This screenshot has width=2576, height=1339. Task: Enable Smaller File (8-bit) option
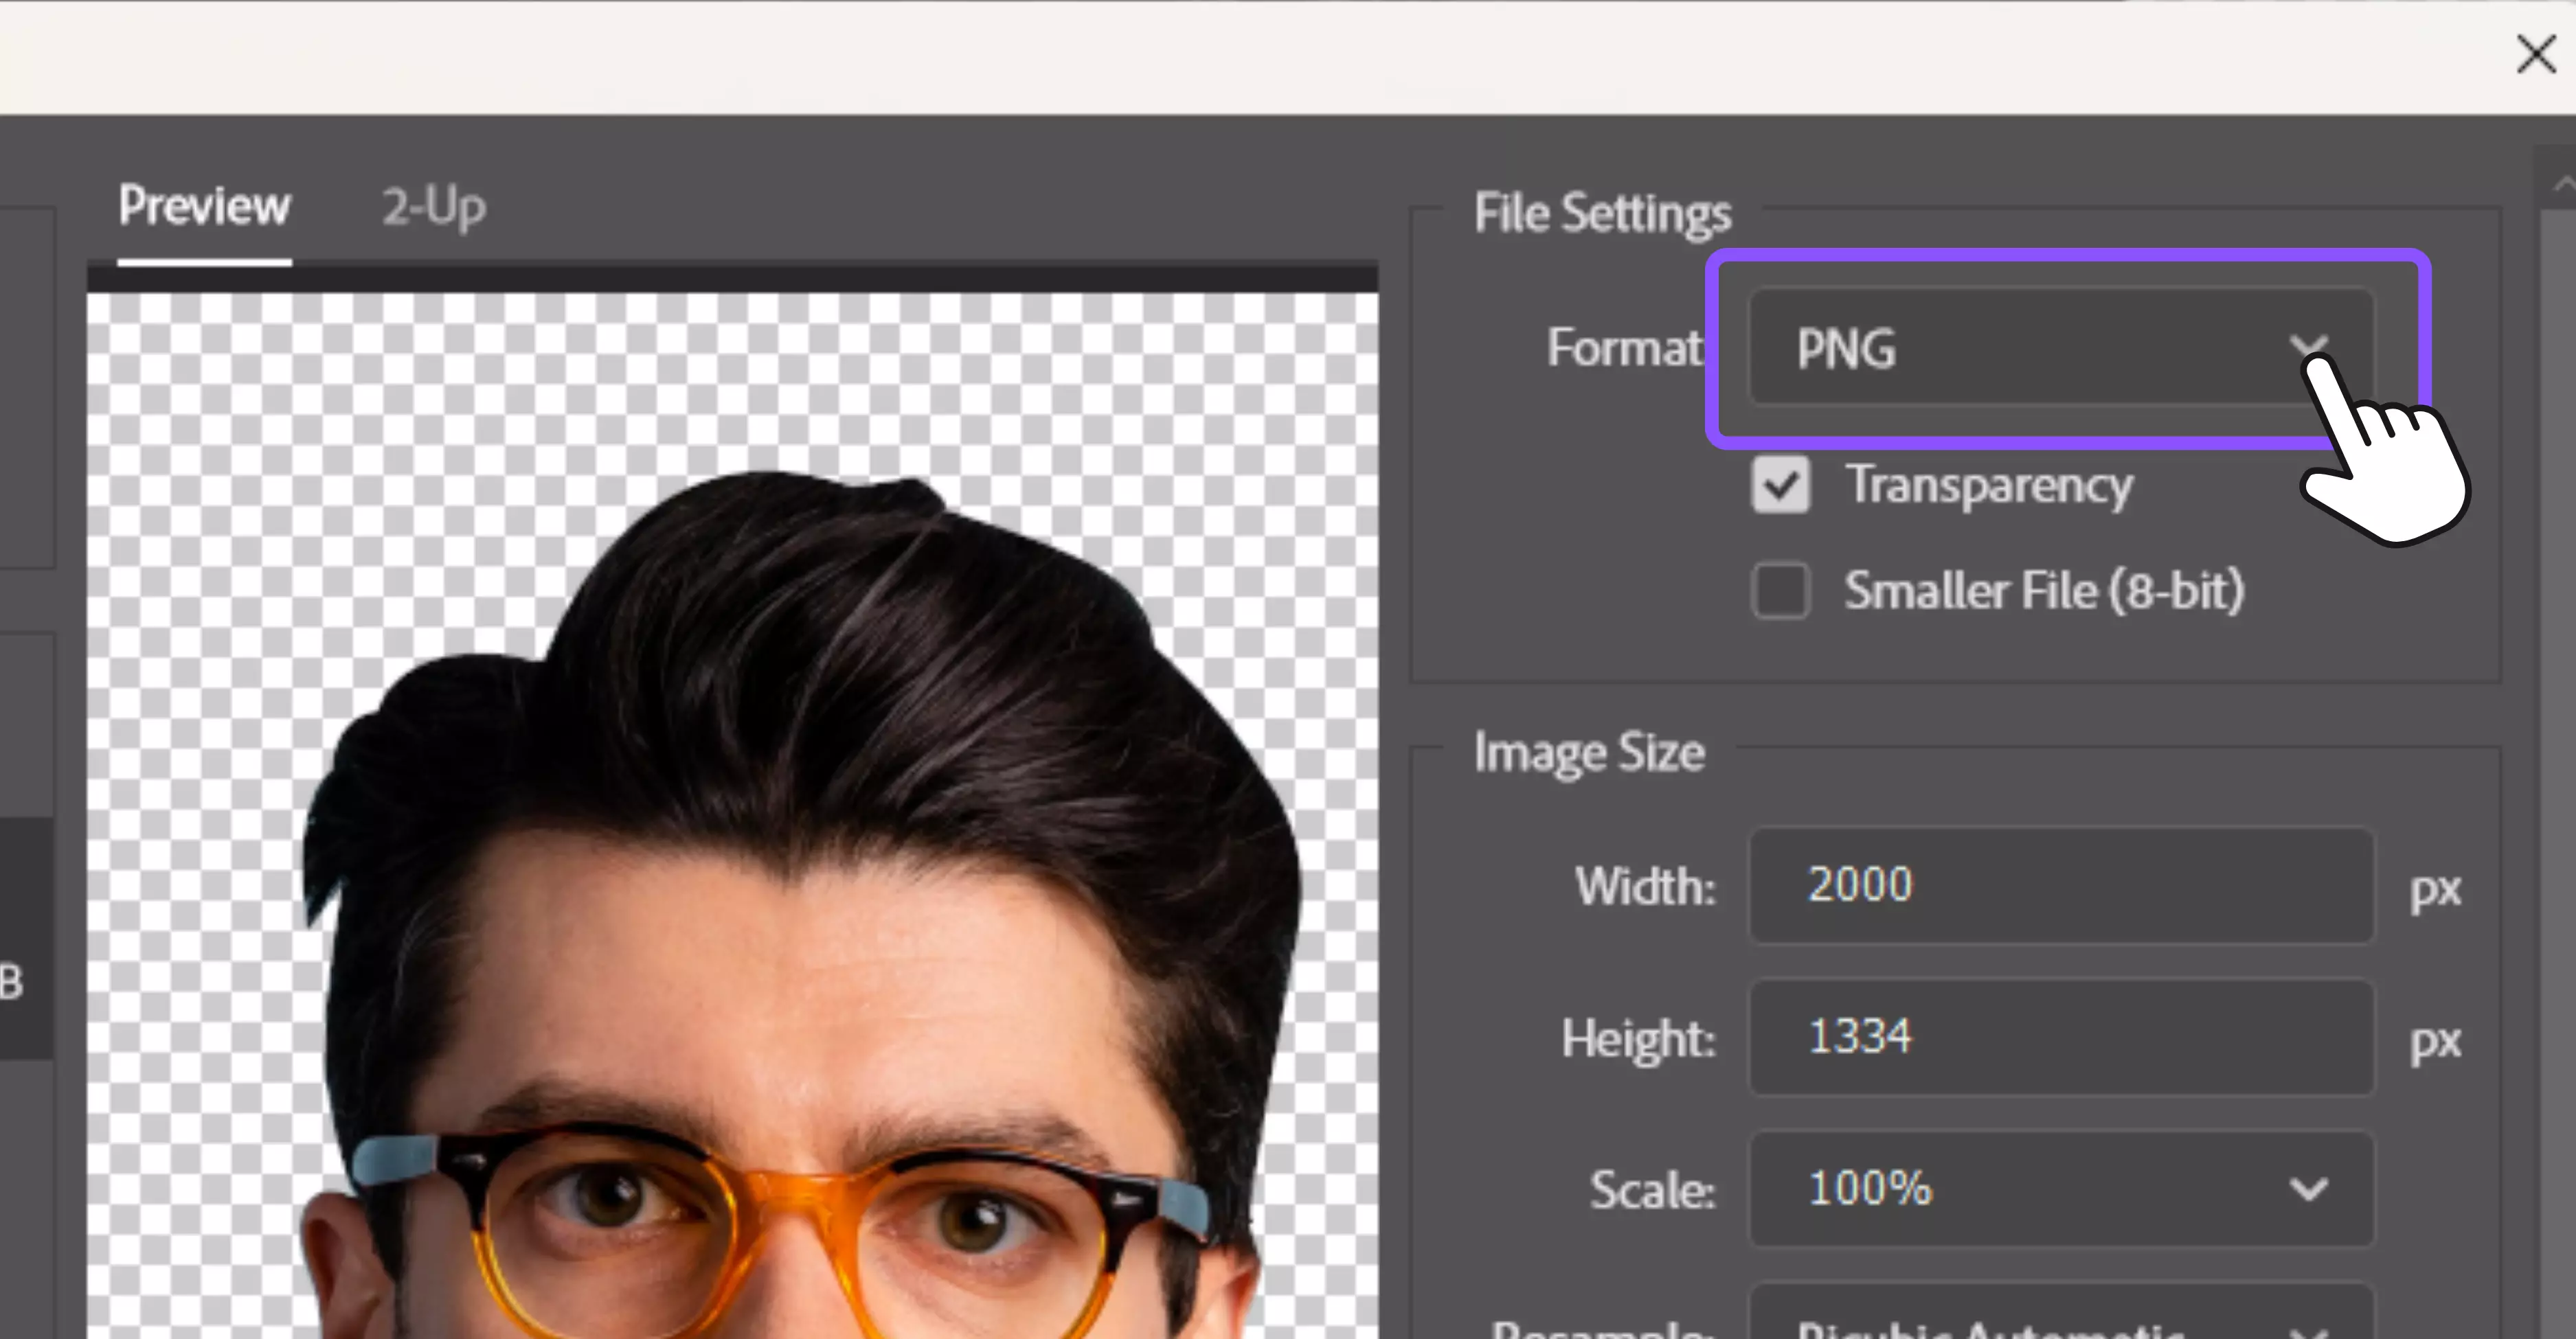pyautogui.click(x=1780, y=591)
